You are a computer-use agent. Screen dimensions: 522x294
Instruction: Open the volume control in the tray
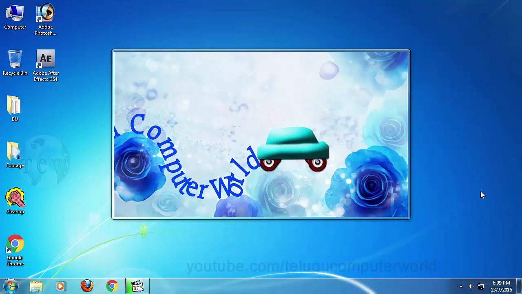(x=471, y=286)
